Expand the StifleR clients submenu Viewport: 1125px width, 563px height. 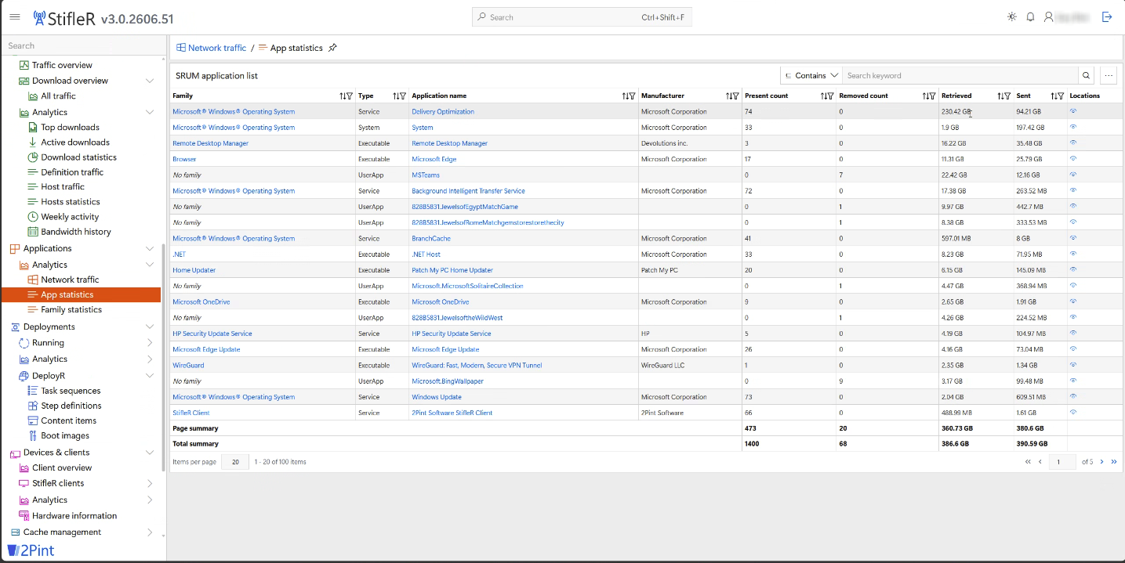[x=150, y=483]
